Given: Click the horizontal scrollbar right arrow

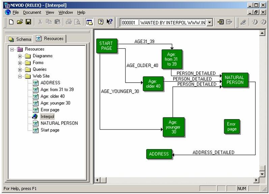Looking at the screenshot, I should pyautogui.click(x=256, y=180).
